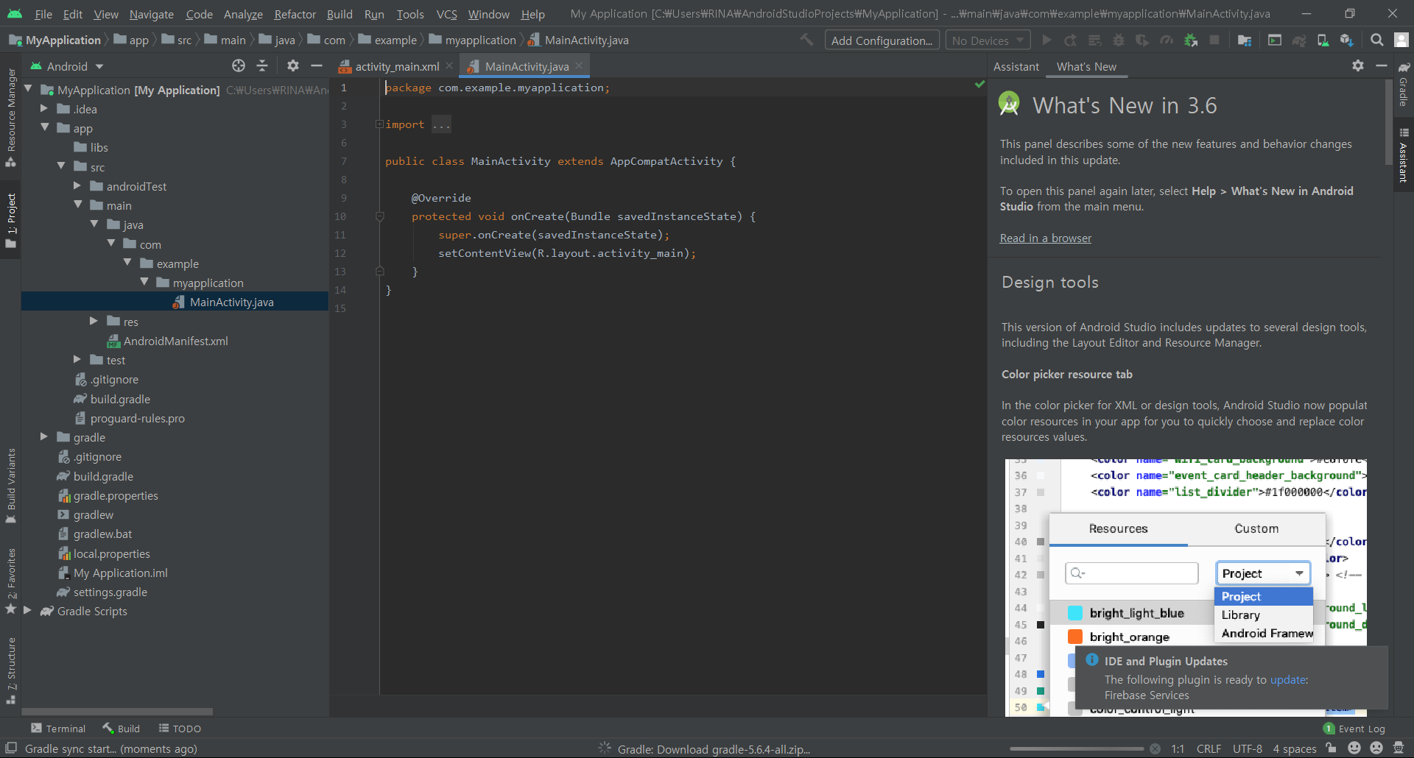Image resolution: width=1414 pixels, height=758 pixels.
Task: Expand the res folder
Action: [94, 322]
